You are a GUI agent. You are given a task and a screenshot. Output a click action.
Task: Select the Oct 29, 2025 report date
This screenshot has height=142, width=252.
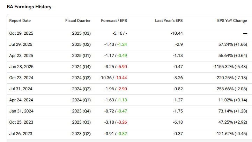(x=21, y=33)
